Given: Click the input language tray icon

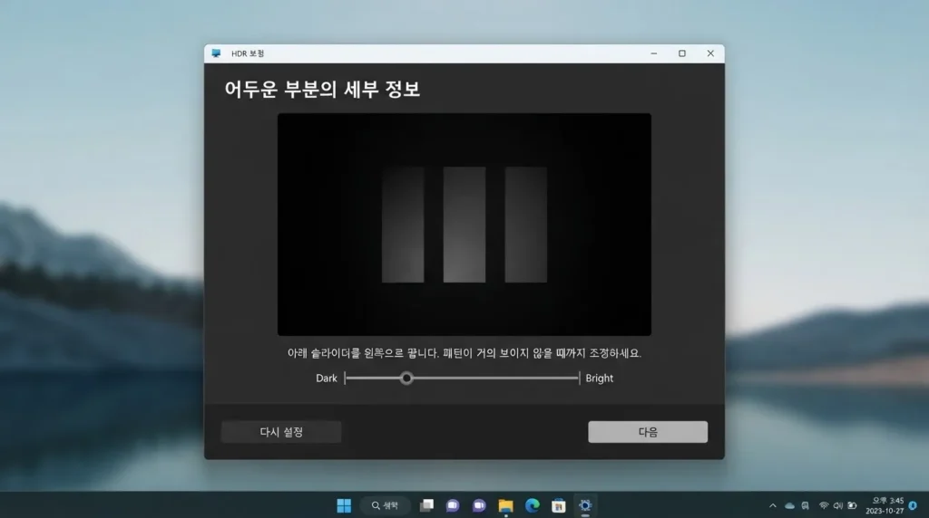Looking at the screenshot, I should [x=806, y=505].
